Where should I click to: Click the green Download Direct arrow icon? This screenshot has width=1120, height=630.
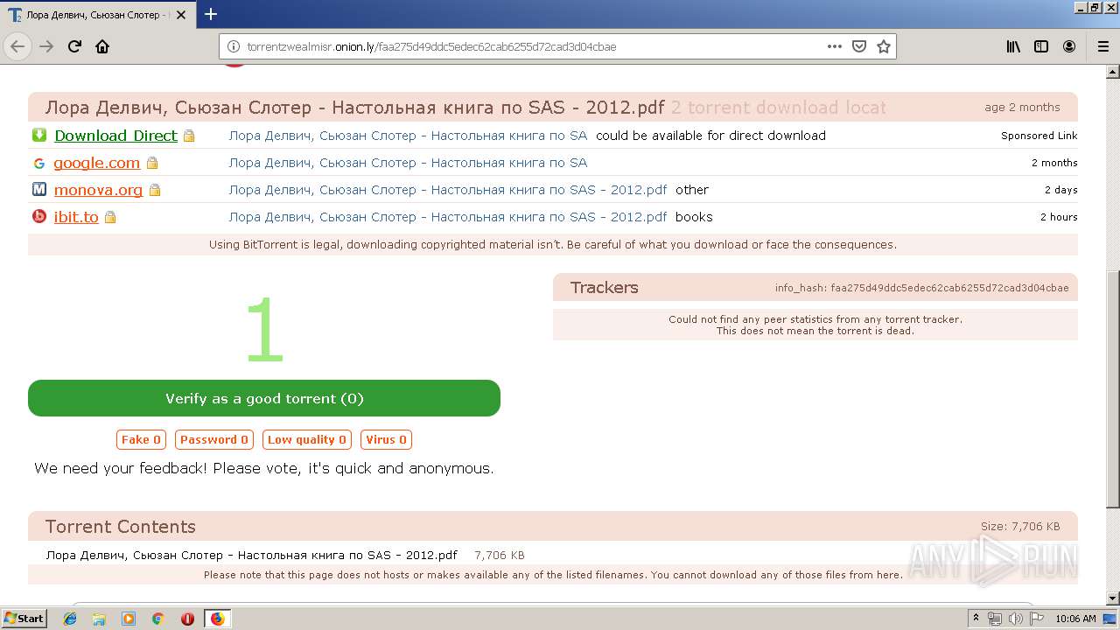(39, 135)
